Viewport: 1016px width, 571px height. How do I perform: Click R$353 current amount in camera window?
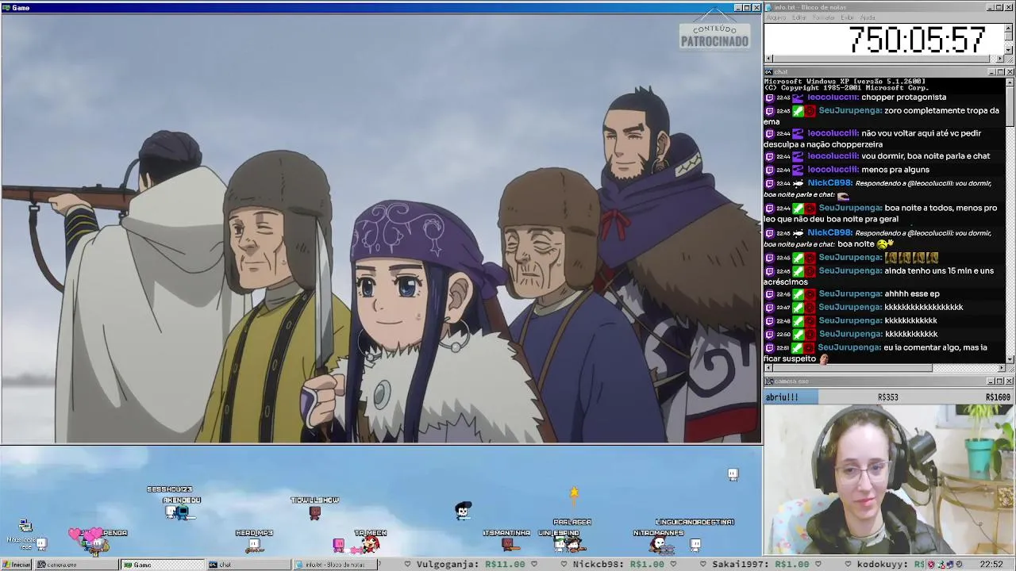pyautogui.click(x=887, y=397)
